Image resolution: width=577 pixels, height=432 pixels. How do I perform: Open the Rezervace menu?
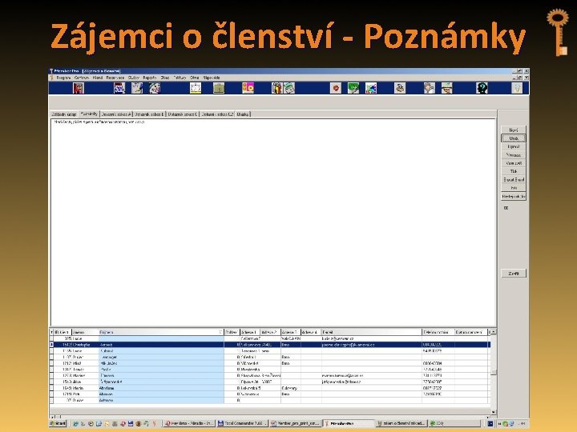115,78
